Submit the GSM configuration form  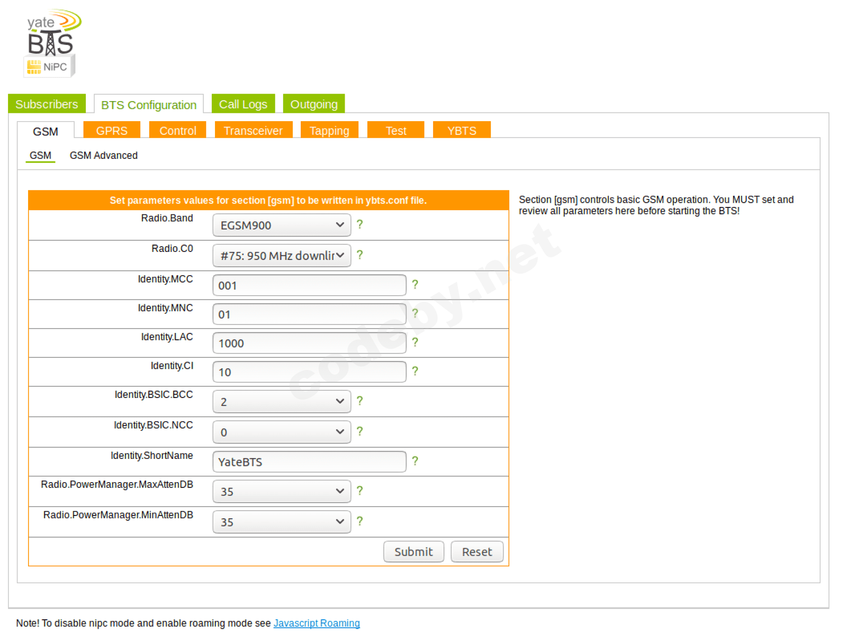(413, 551)
